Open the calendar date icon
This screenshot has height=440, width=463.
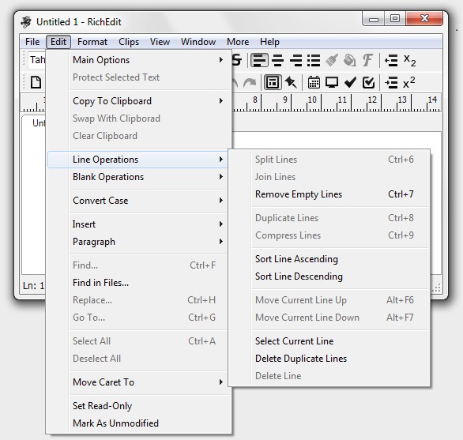point(314,82)
